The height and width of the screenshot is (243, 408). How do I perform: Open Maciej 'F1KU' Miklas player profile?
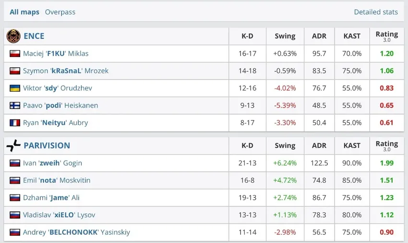56,54
